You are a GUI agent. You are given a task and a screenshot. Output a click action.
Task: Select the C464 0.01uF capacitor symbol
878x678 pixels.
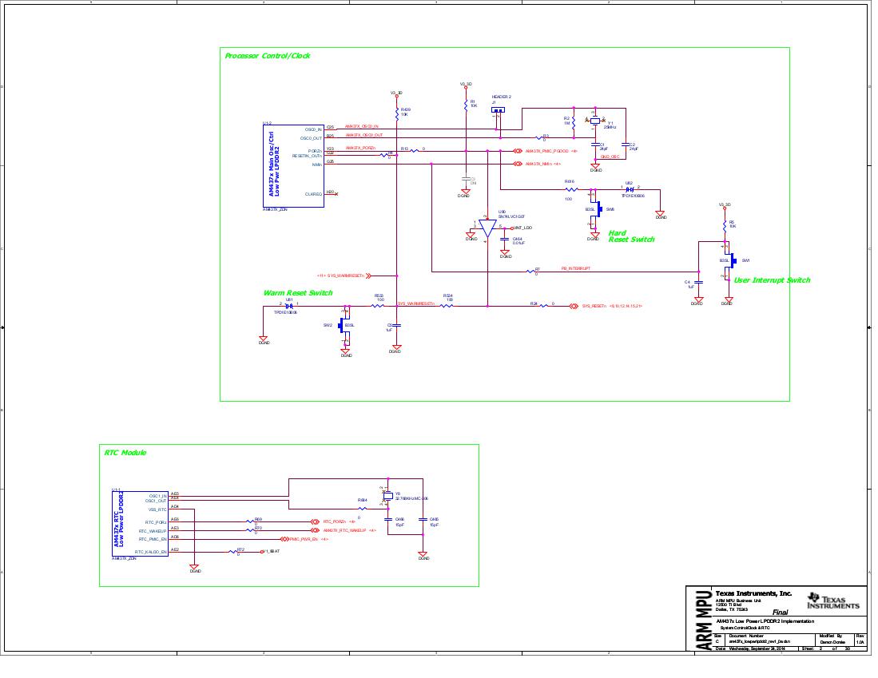[507, 240]
